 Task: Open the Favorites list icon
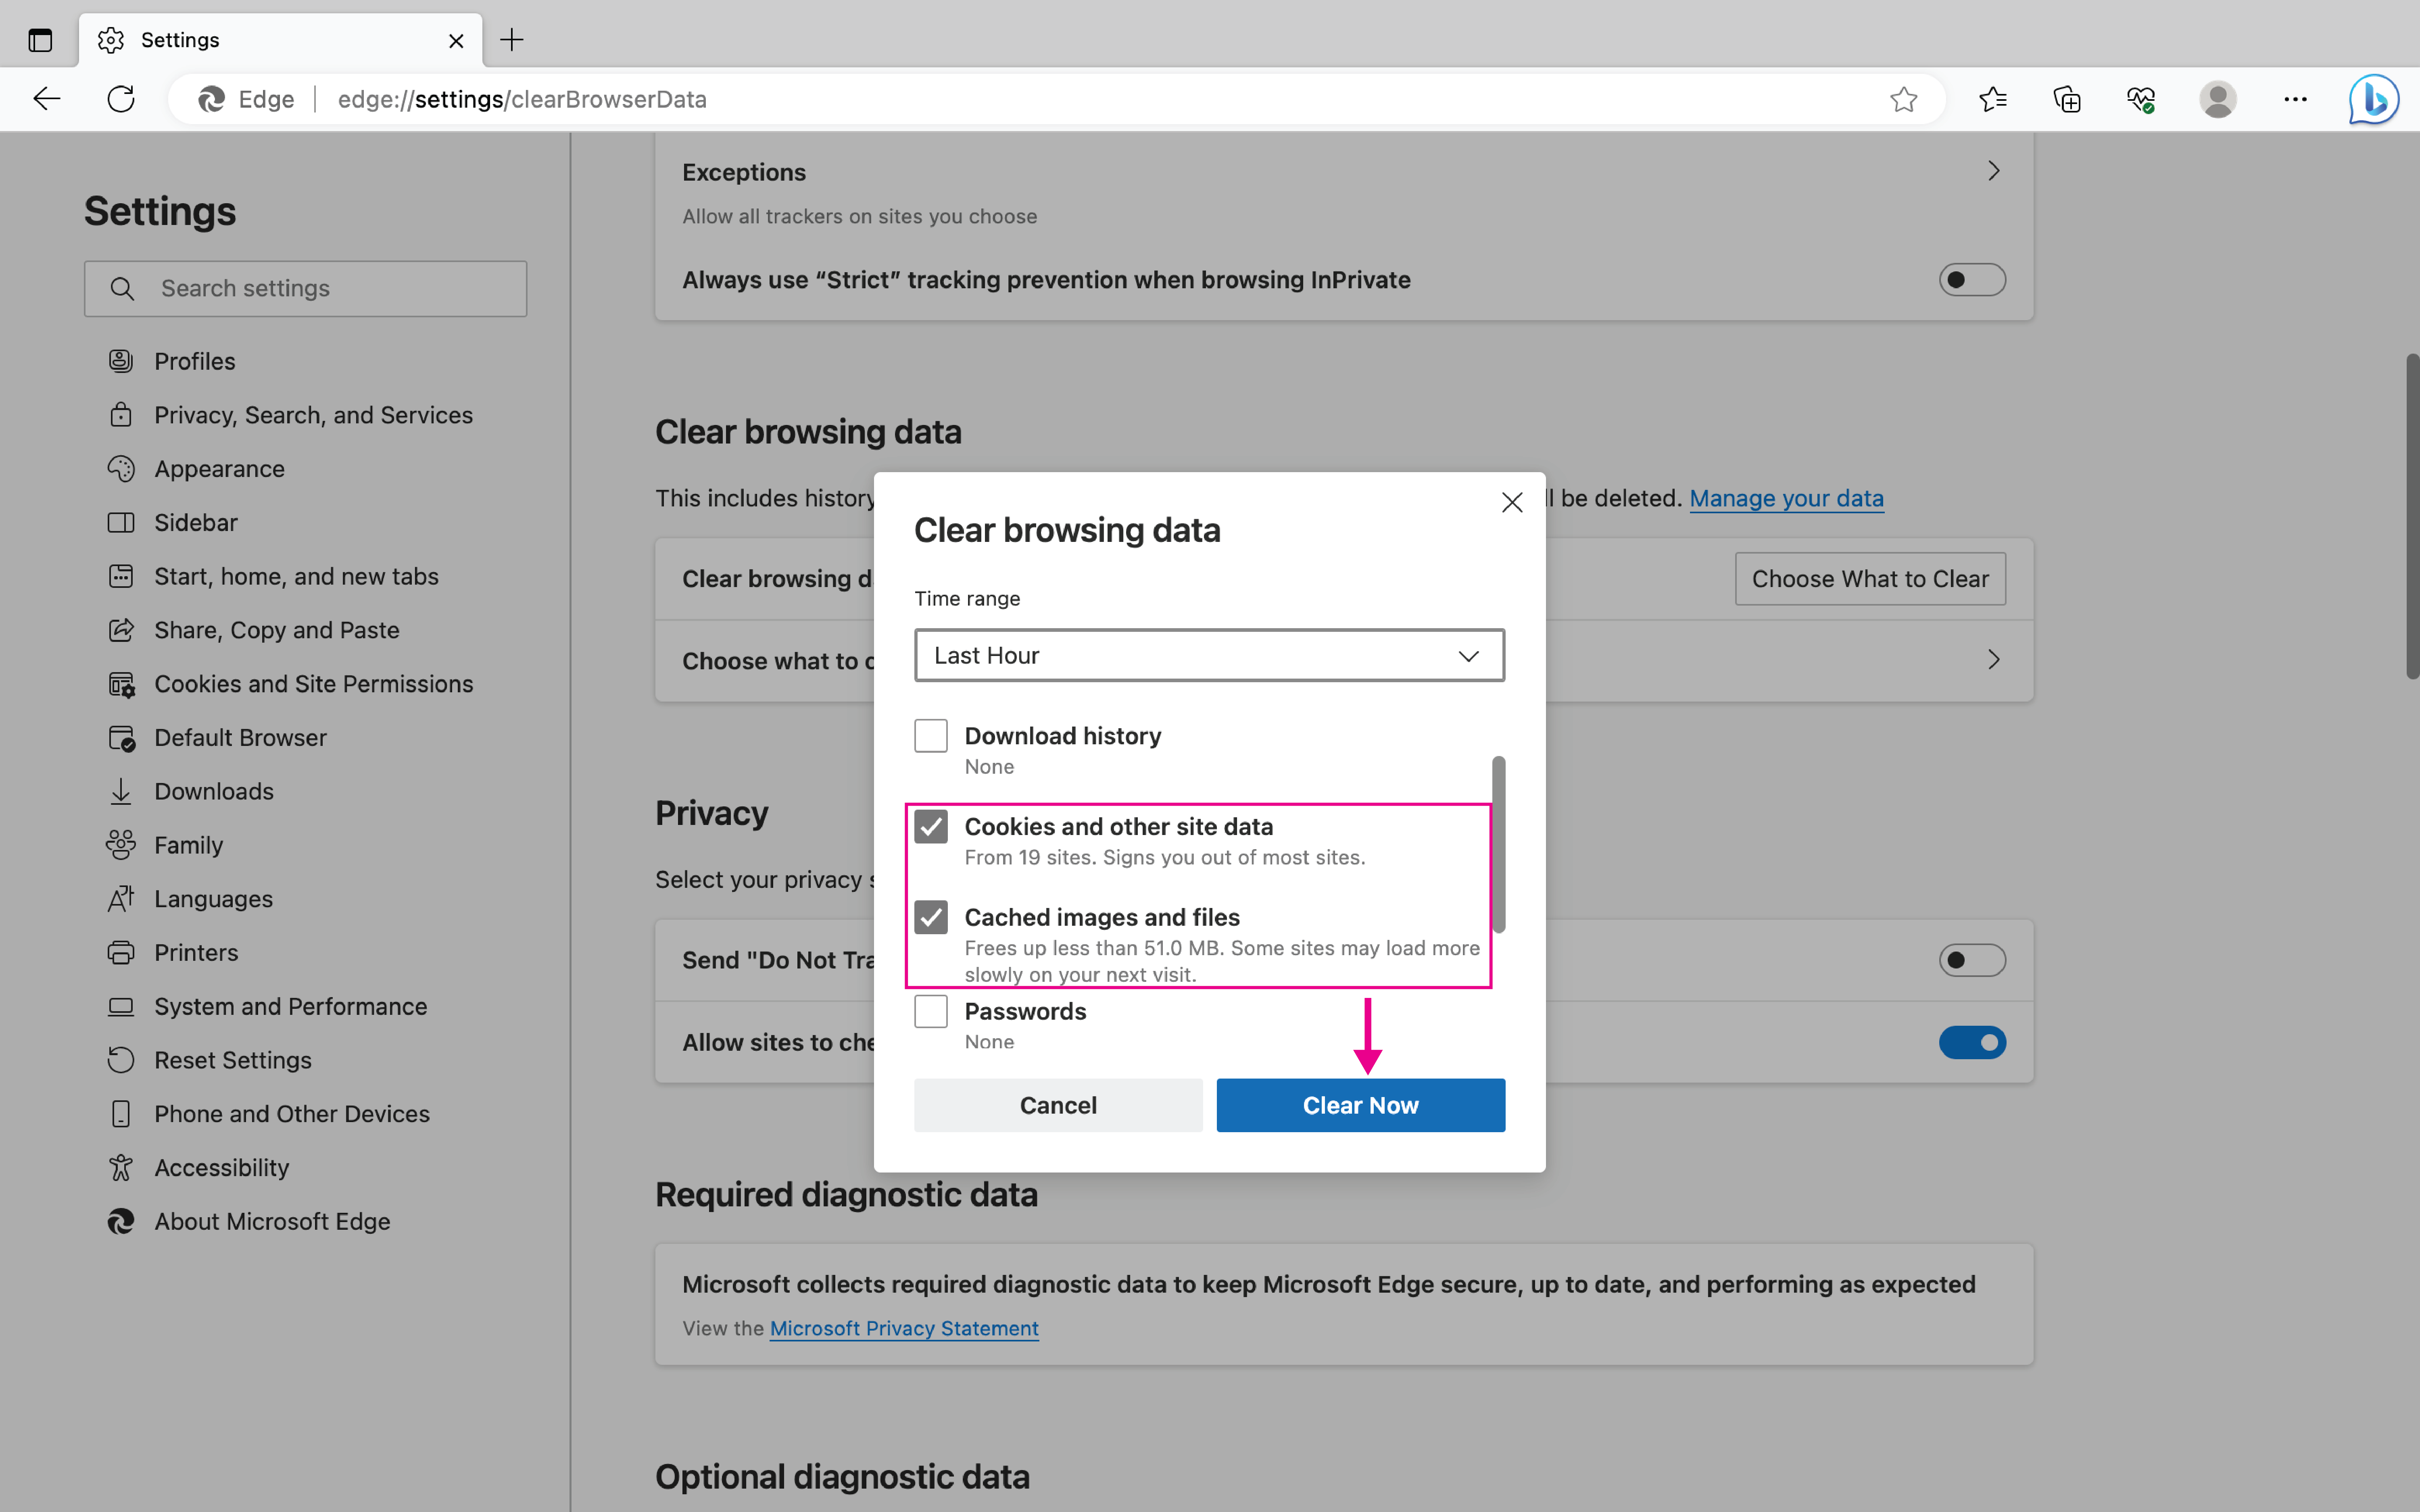(1993, 99)
